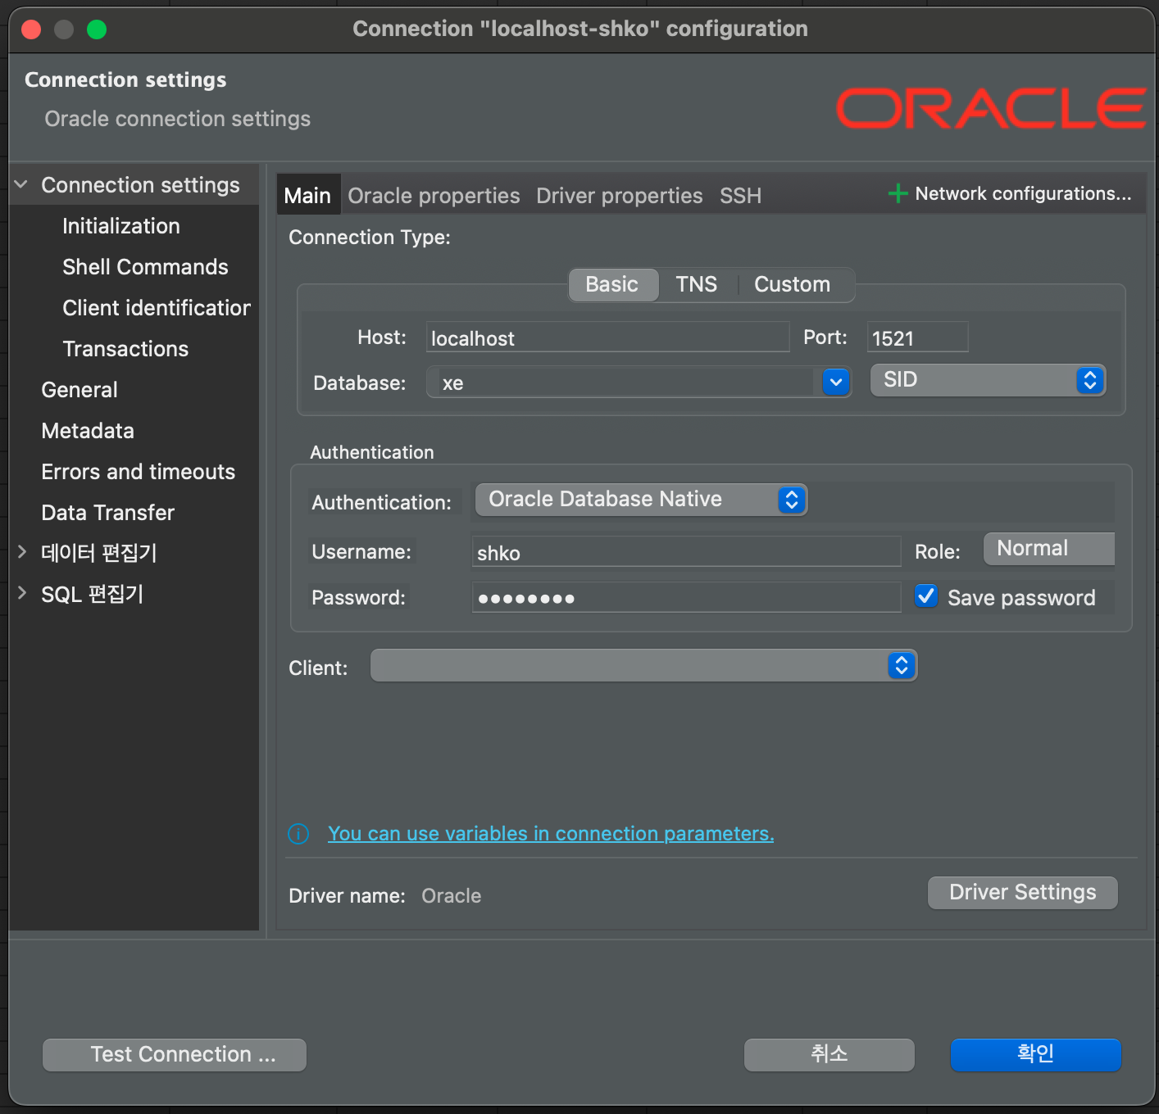The width and height of the screenshot is (1159, 1114).
Task: Click the Host input field
Action: (x=607, y=337)
